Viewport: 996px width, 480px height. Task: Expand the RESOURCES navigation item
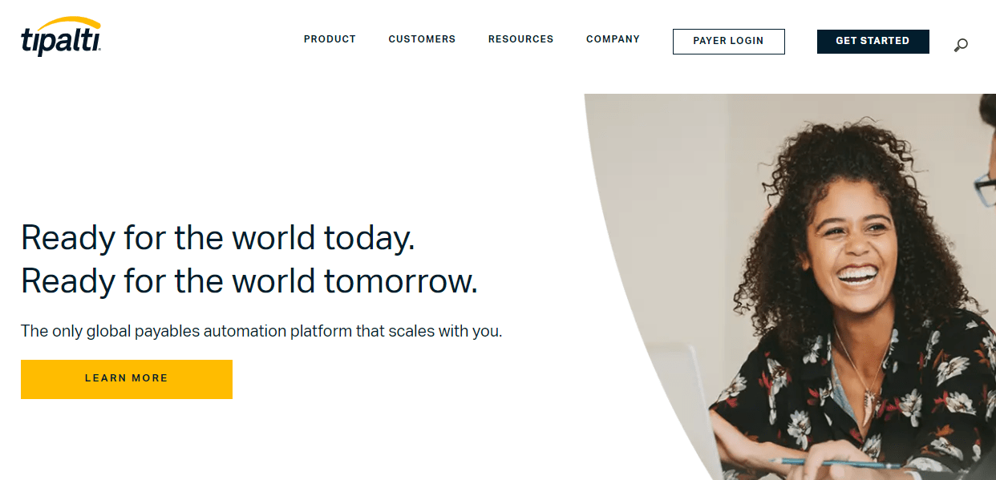[520, 39]
